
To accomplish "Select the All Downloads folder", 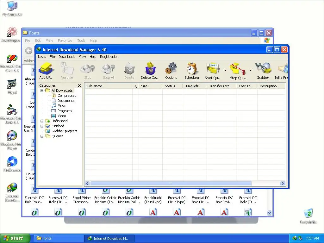I will click(62, 90).
